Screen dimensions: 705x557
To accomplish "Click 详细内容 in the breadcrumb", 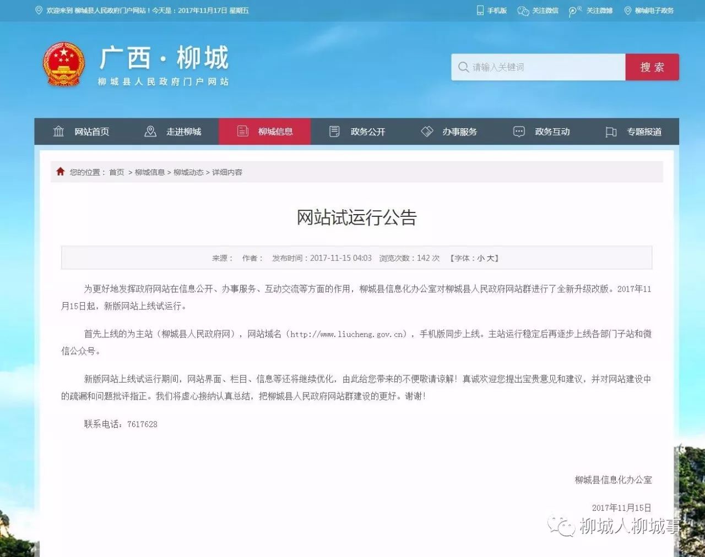I will 227,172.
